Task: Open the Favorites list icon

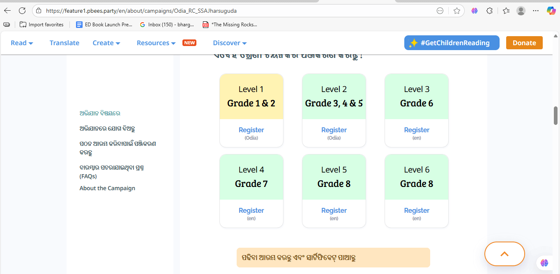Action: (x=506, y=11)
